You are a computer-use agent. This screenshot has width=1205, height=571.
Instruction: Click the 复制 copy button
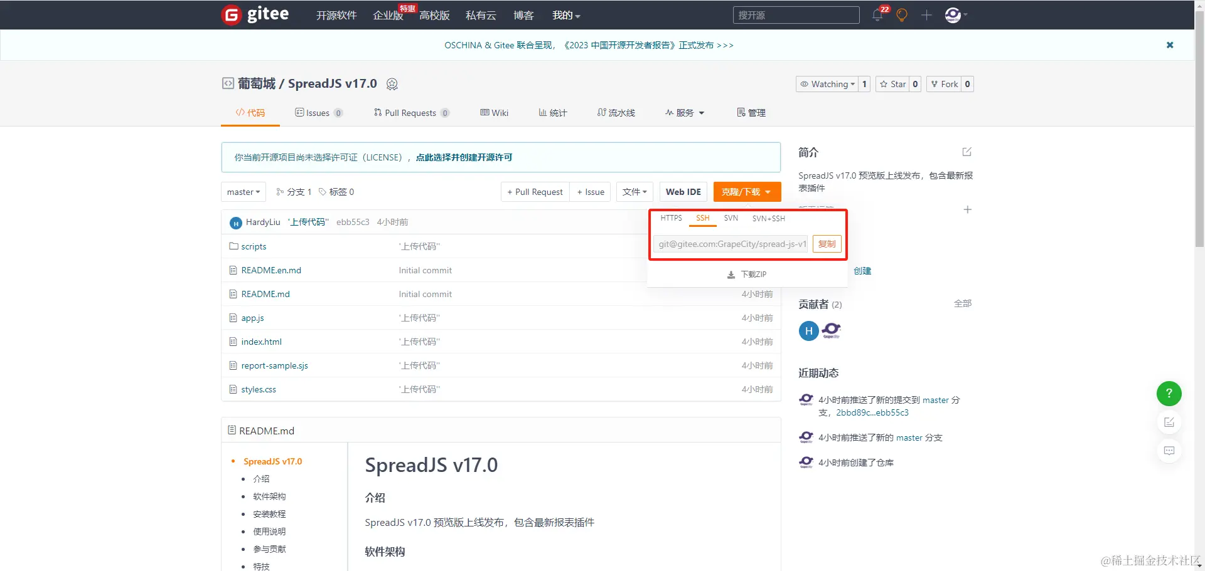[x=827, y=244]
